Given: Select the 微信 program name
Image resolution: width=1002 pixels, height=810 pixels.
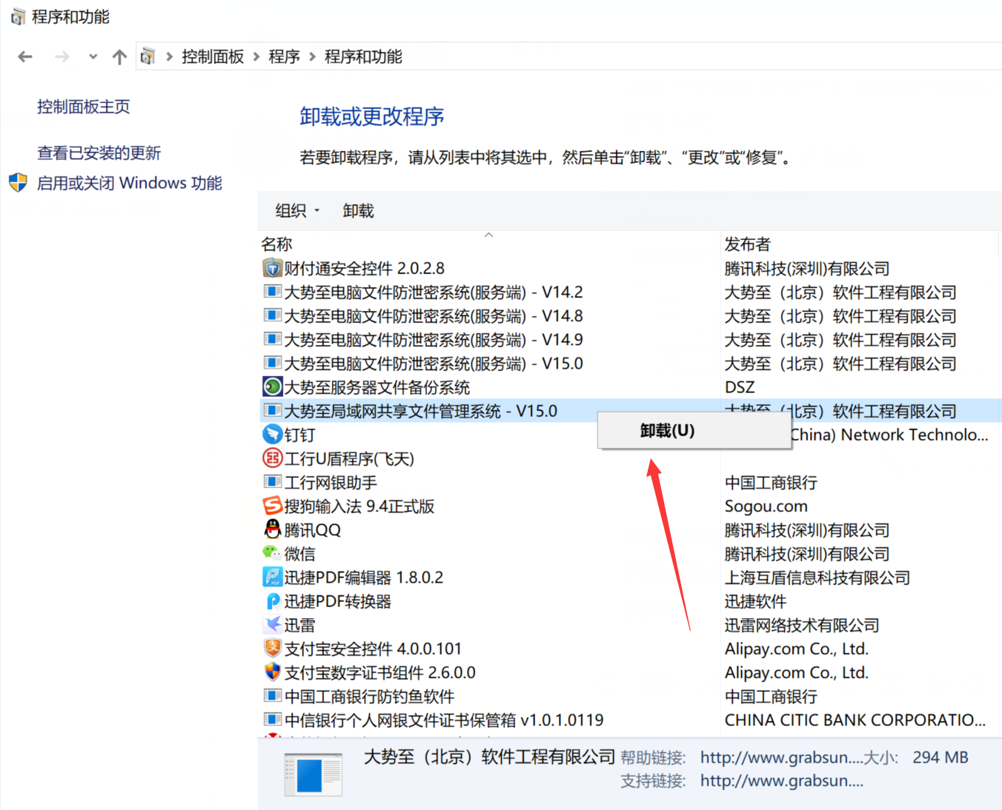Looking at the screenshot, I should pyautogui.click(x=300, y=554).
